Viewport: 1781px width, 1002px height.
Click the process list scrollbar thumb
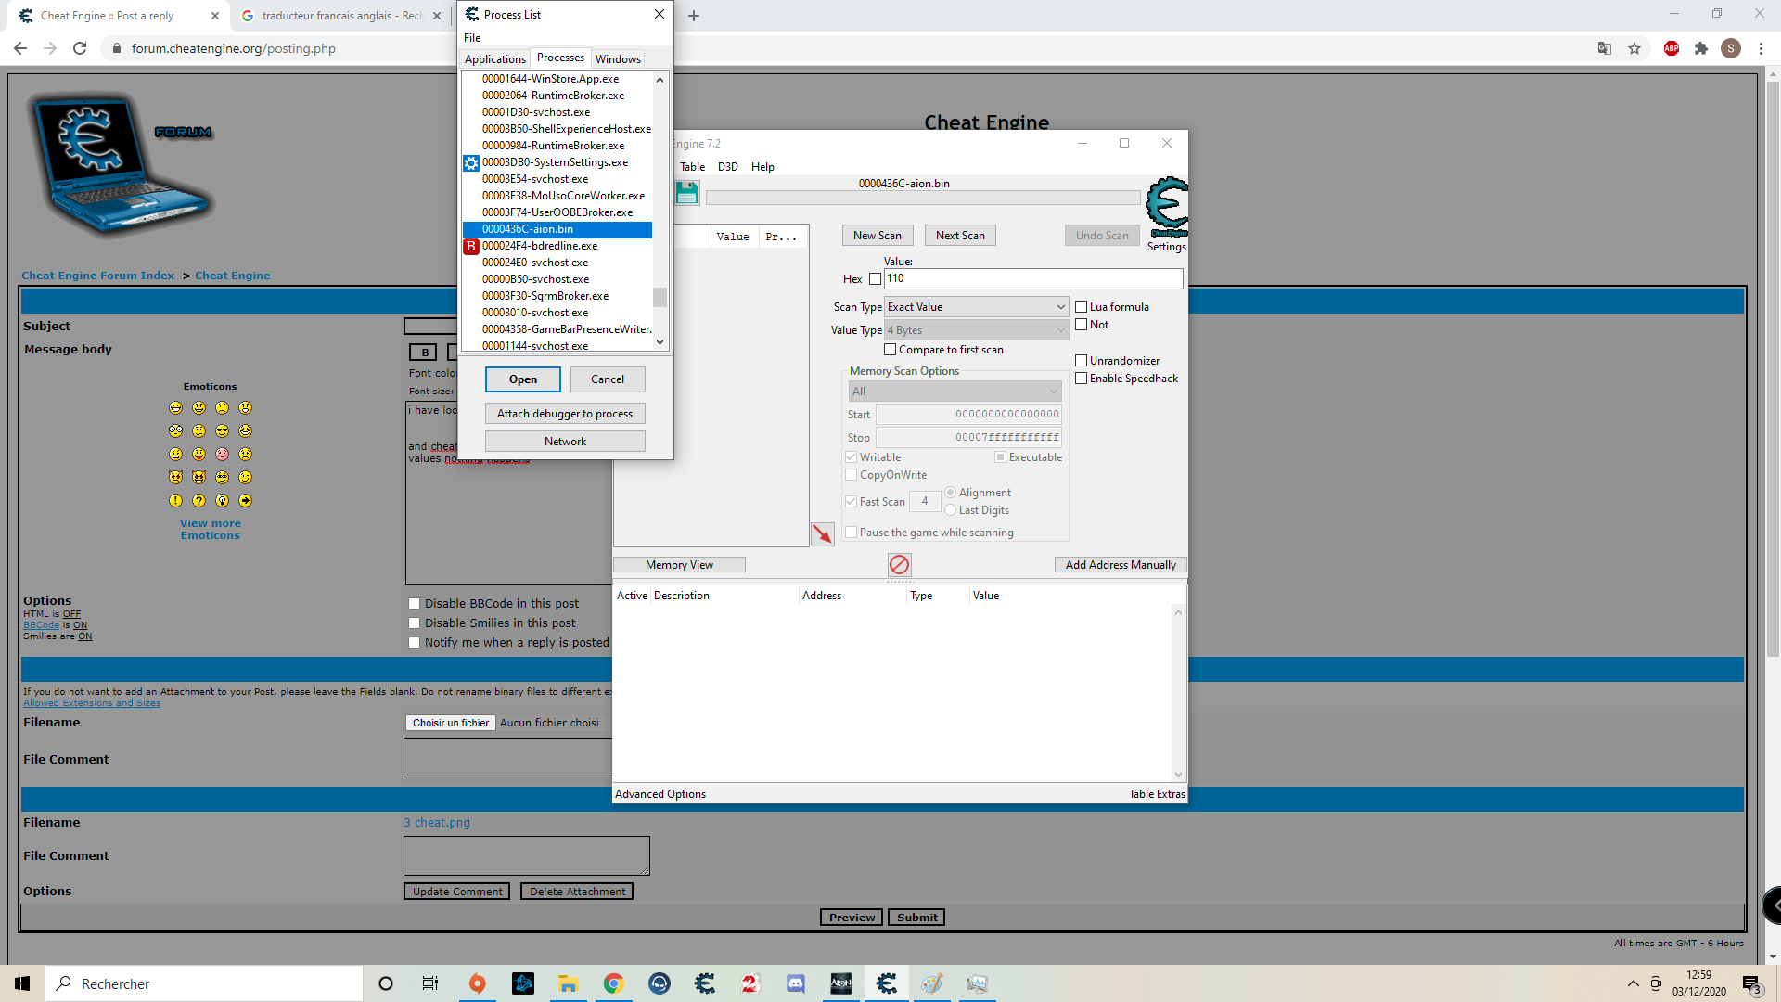[660, 297]
